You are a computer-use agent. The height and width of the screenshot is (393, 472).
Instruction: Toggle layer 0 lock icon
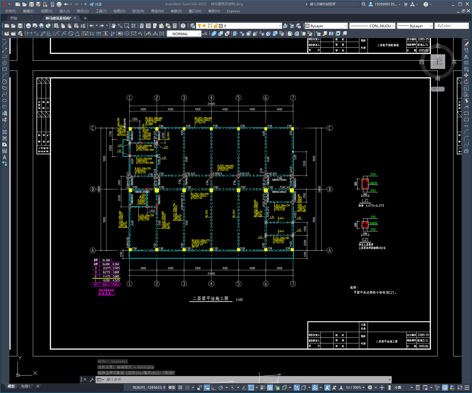coord(216,26)
